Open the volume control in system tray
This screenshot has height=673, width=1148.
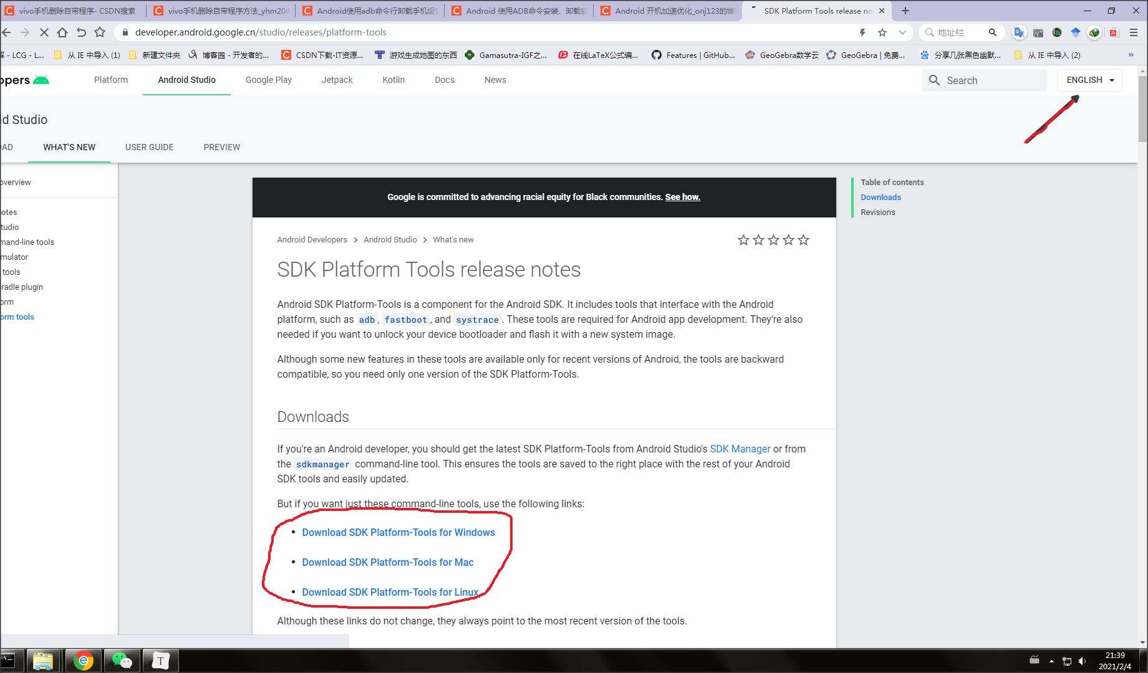pos(1082,661)
